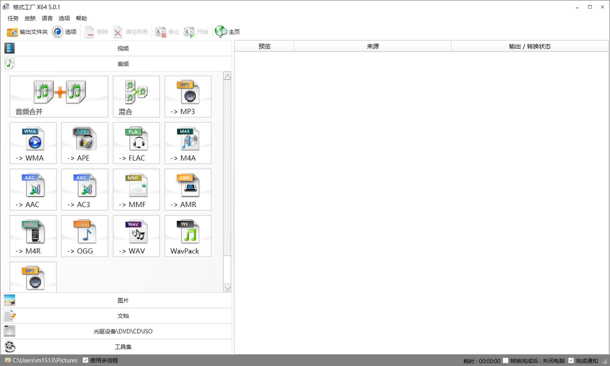Expand the 图片 category section
The image size is (610, 366).
click(123, 300)
